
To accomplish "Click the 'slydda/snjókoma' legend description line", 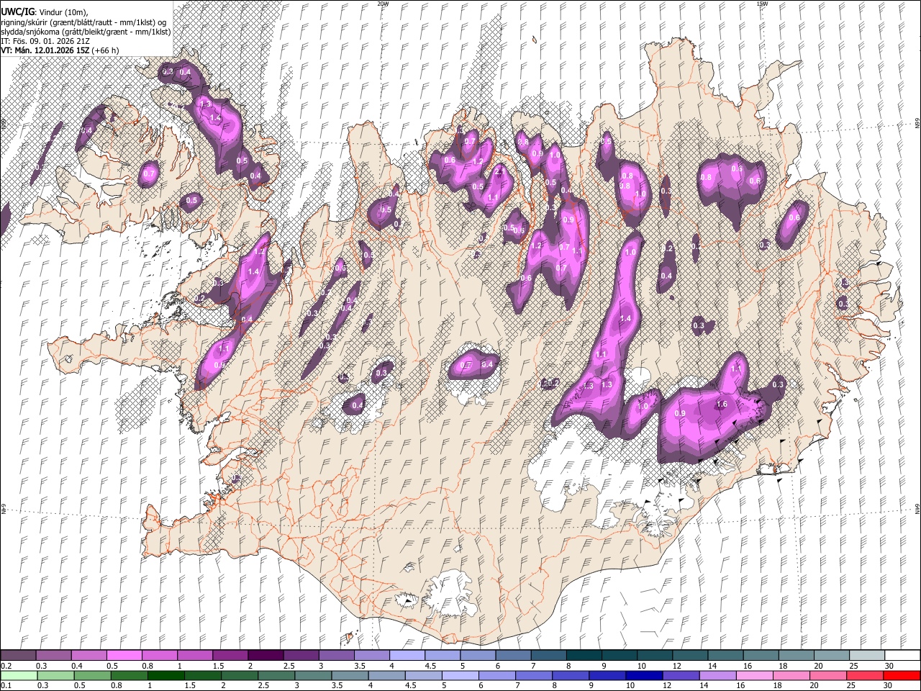I will [86, 32].
